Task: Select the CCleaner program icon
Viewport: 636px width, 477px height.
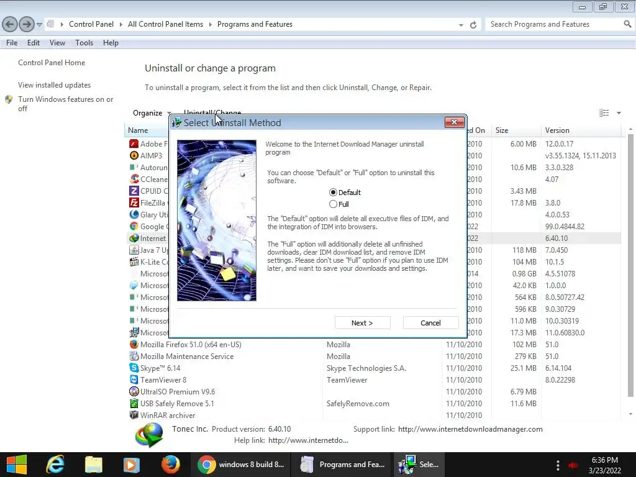Action: [134, 179]
